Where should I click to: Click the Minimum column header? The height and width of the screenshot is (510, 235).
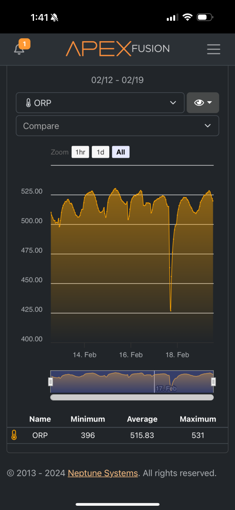point(88,419)
